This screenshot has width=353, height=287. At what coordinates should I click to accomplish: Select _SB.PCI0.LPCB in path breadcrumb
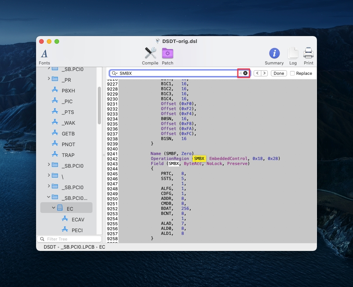tap(78, 247)
